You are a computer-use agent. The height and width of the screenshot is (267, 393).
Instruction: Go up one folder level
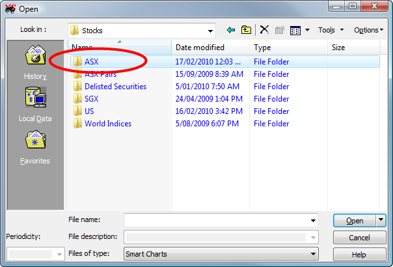click(x=246, y=30)
